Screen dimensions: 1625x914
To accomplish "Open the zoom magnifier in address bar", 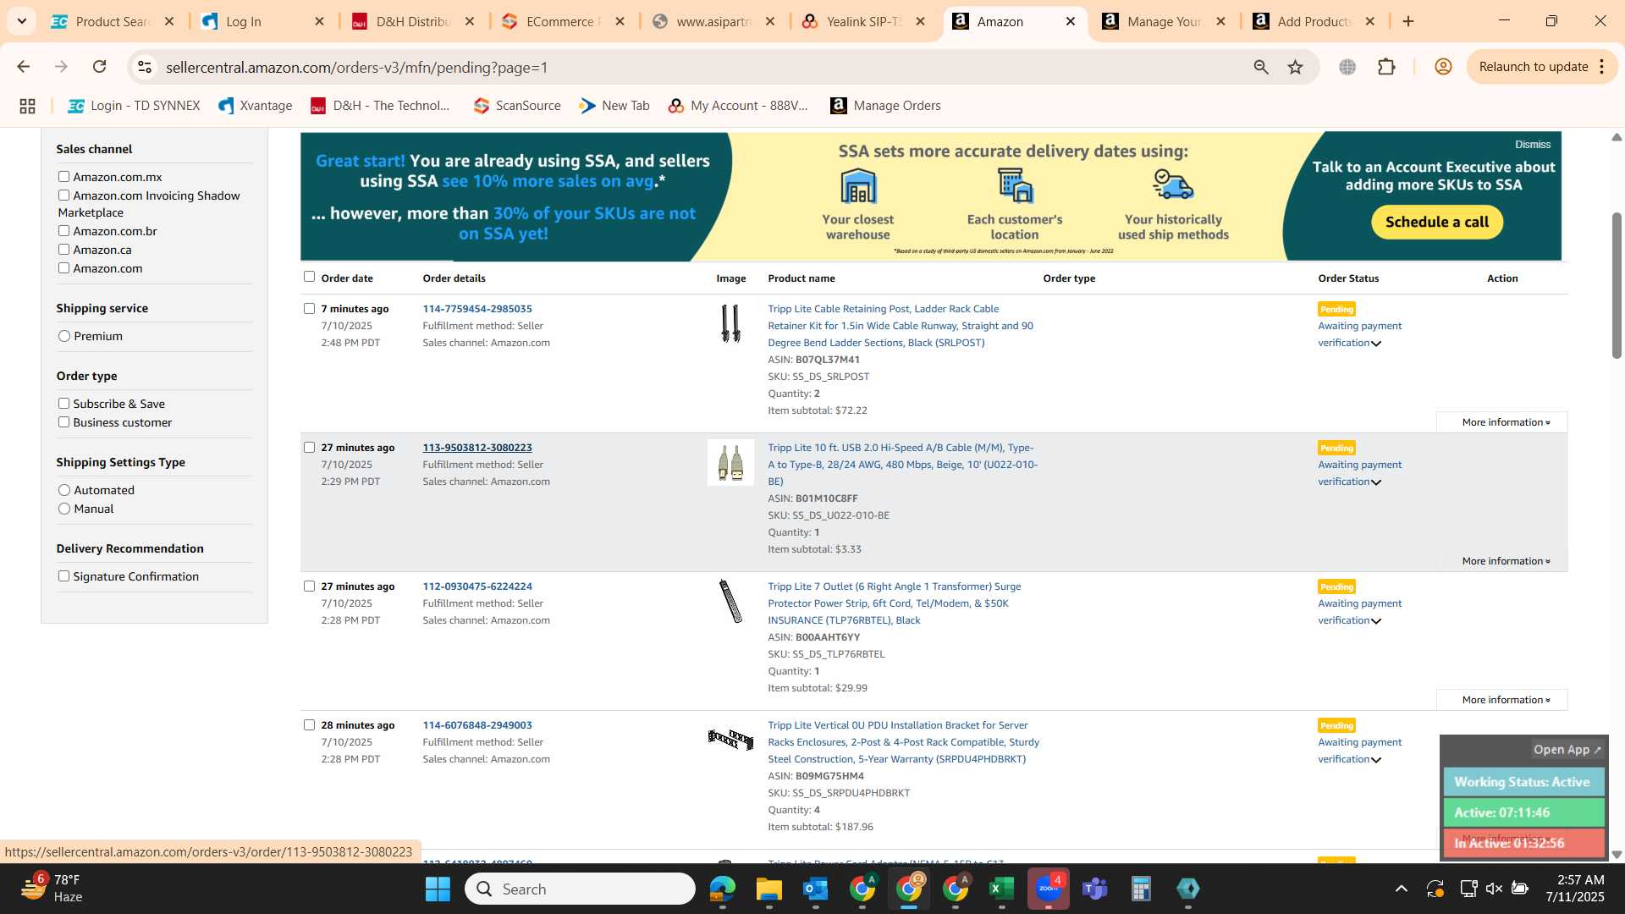I will [1261, 67].
